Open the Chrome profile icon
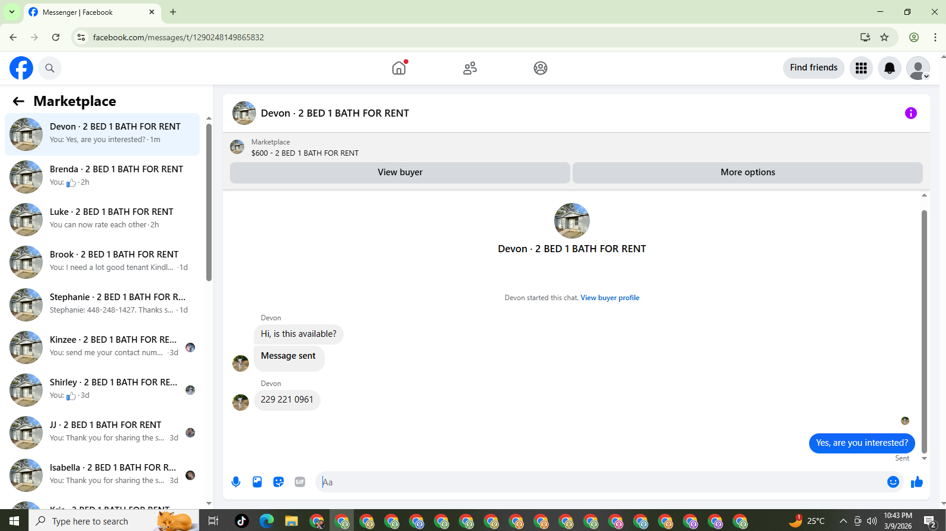946x531 pixels. (914, 37)
